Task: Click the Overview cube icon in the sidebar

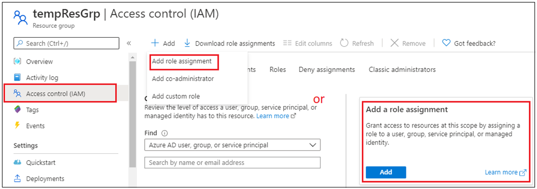Action: (x=17, y=61)
